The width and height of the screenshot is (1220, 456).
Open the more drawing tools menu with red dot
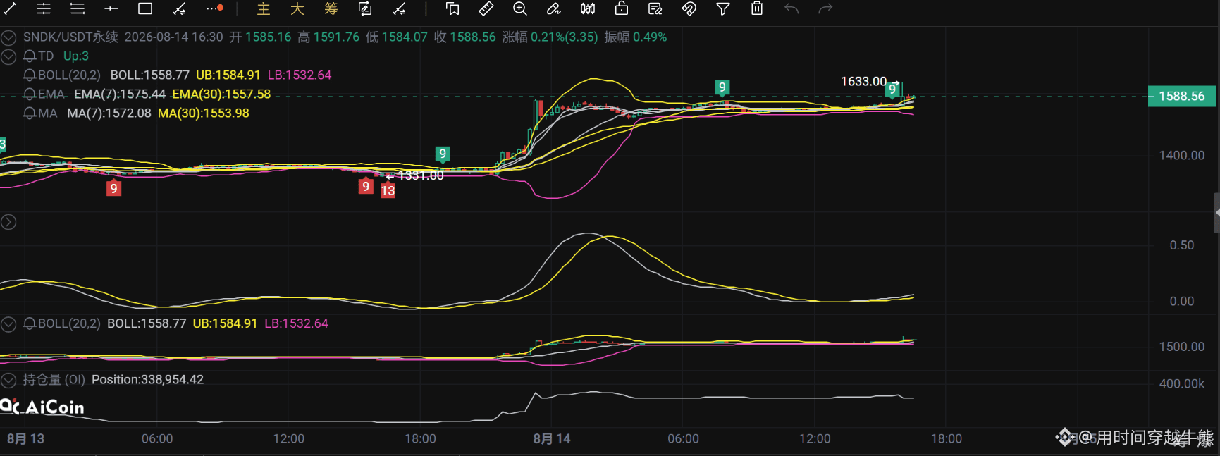coord(215,8)
